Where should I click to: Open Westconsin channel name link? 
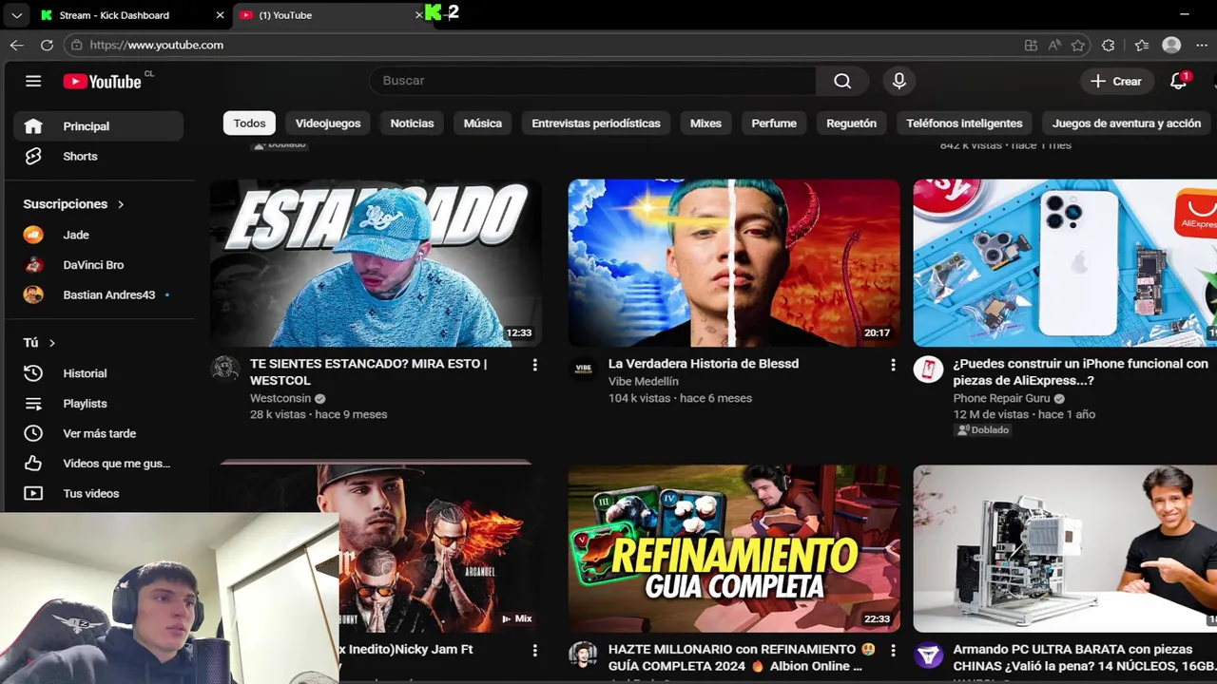coord(280,398)
